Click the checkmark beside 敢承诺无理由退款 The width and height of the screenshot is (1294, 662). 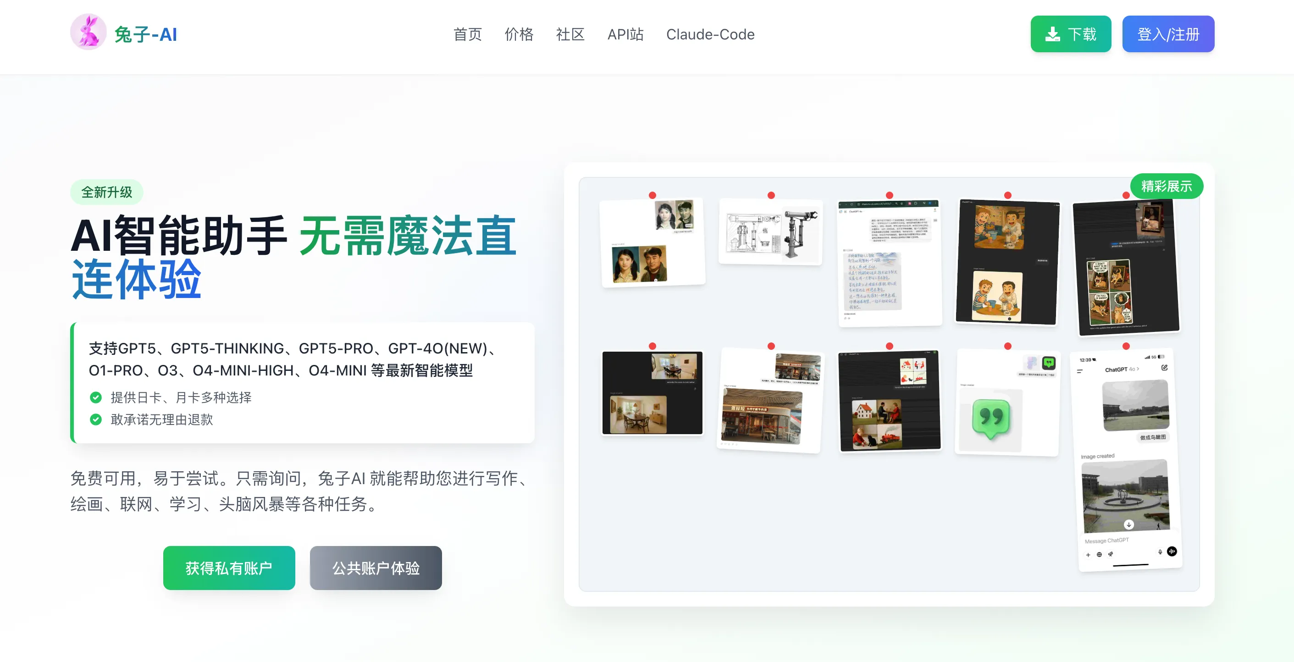coord(95,420)
